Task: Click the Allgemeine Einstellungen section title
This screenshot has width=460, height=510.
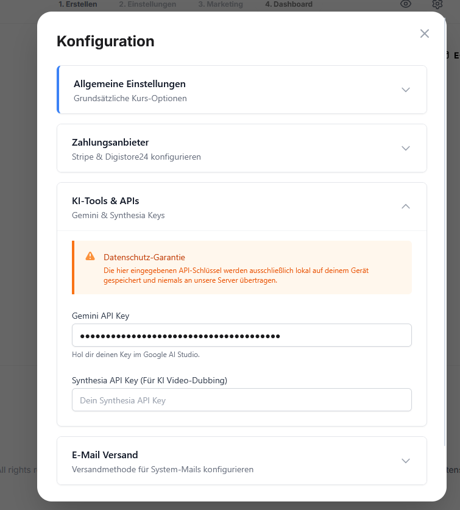Action: click(x=130, y=83)
